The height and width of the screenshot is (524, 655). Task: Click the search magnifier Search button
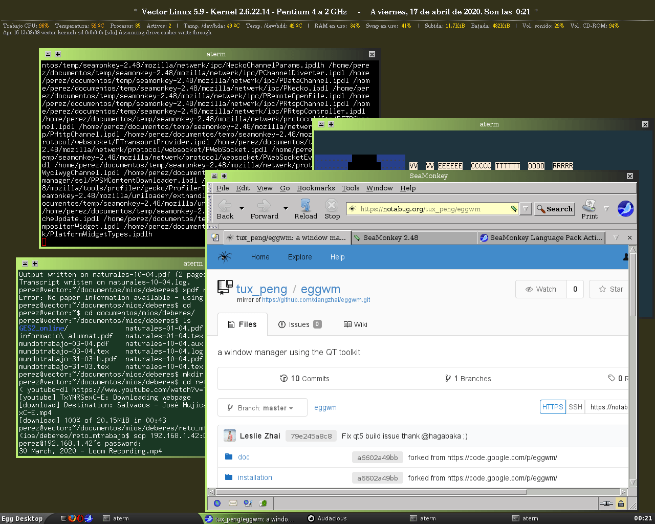pyautogui.click(x=555, y=209)
